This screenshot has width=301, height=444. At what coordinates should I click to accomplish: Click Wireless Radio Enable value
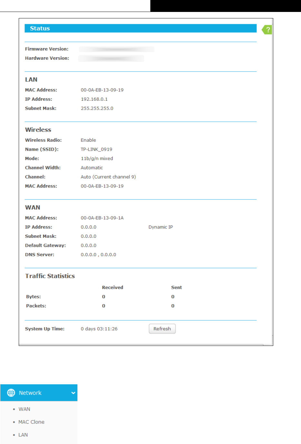[x=88, y=140]
